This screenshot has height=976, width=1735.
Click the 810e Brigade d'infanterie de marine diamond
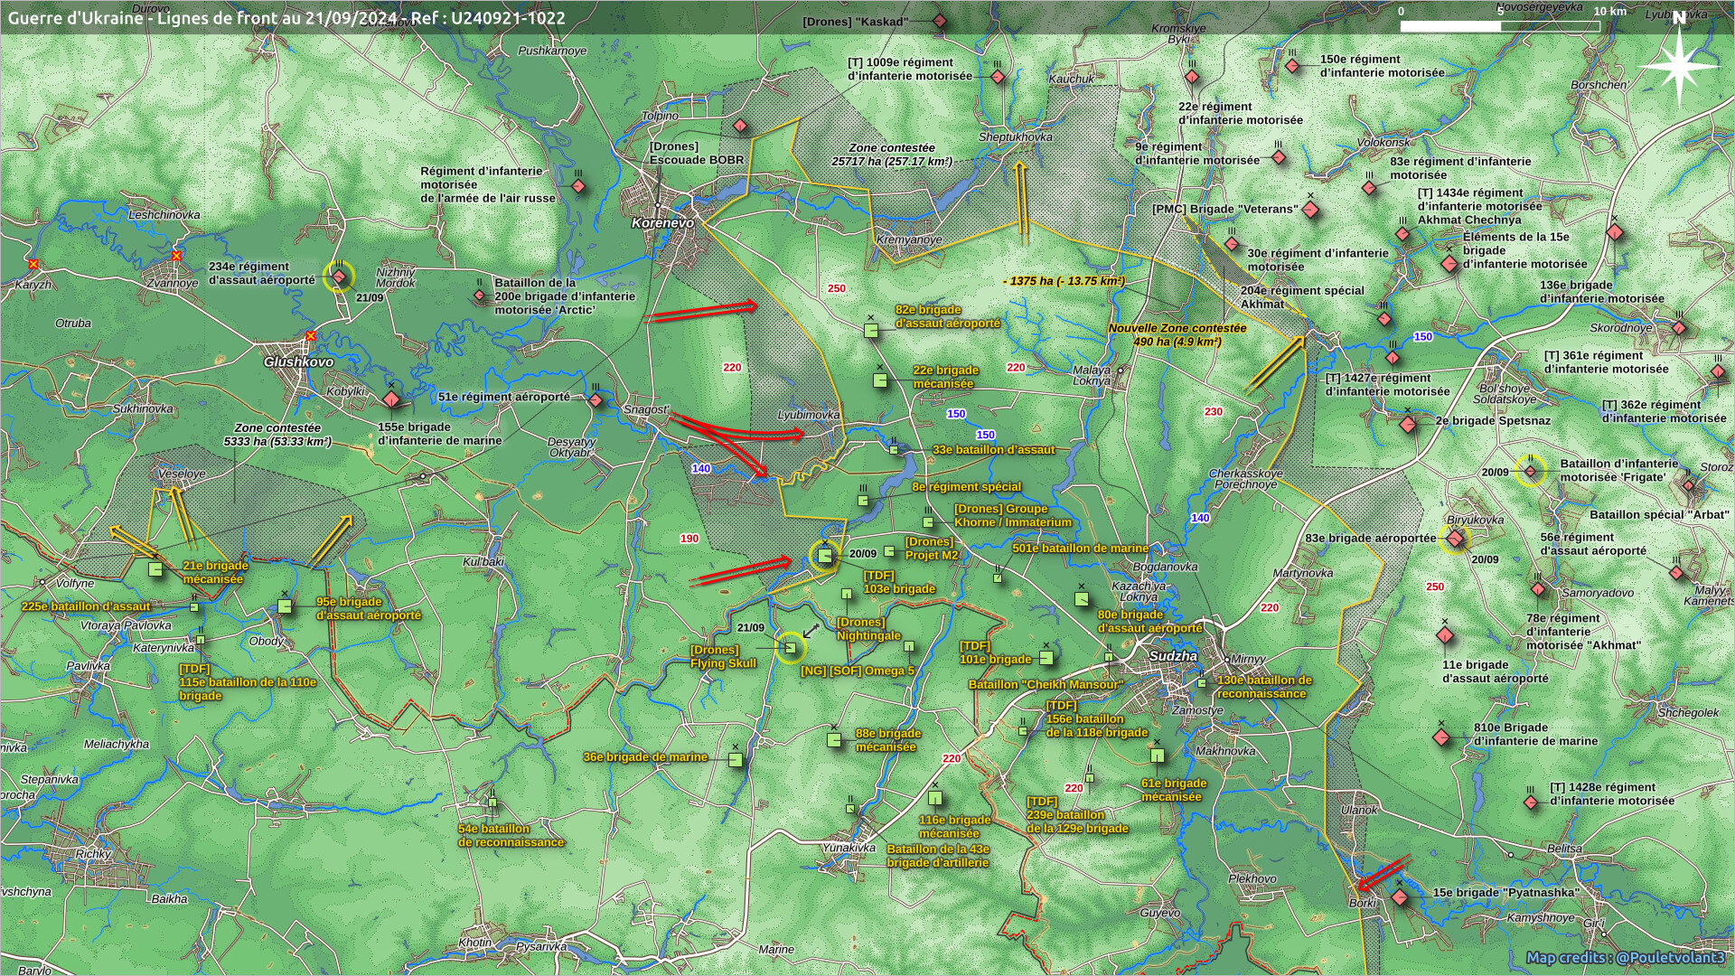point(1441,737)
